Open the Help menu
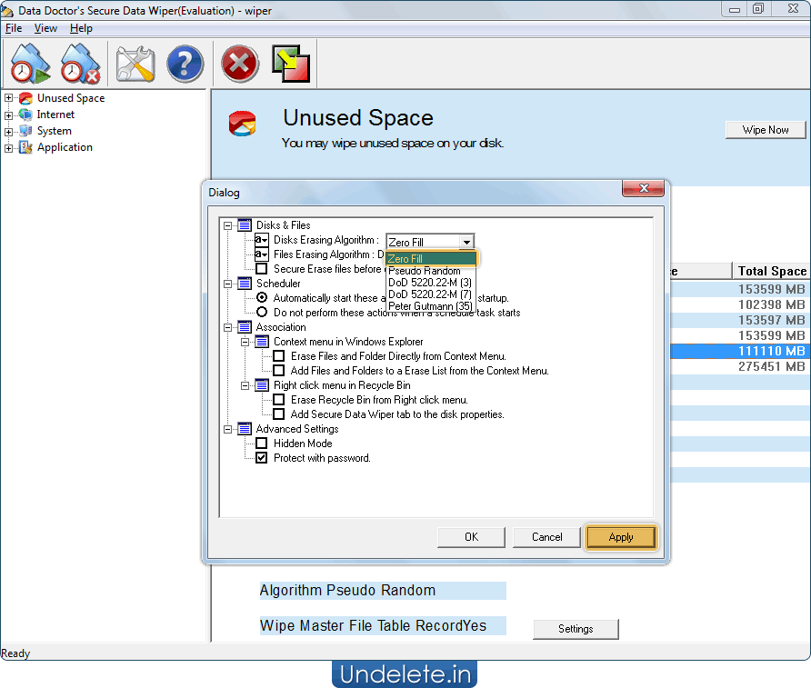This screenshot has height=688, width=811. click(x=81, y=28)
